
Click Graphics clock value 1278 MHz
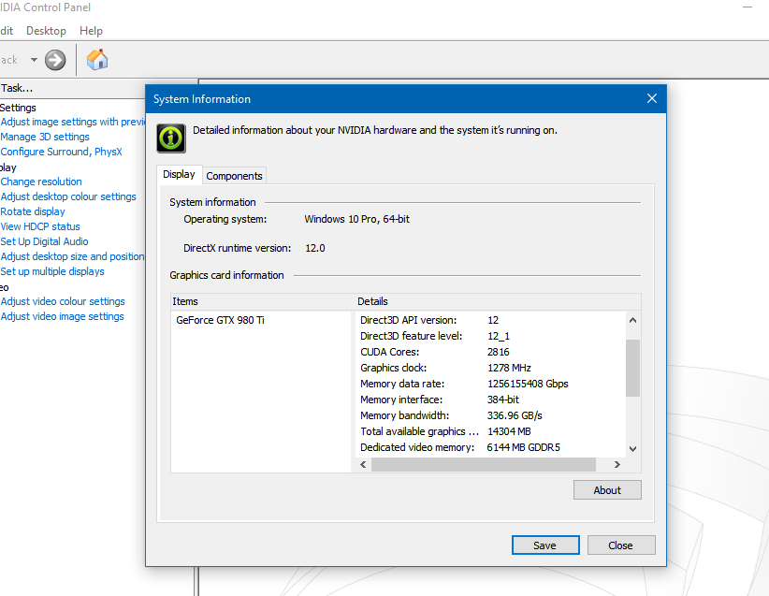(x=509, y=368)
